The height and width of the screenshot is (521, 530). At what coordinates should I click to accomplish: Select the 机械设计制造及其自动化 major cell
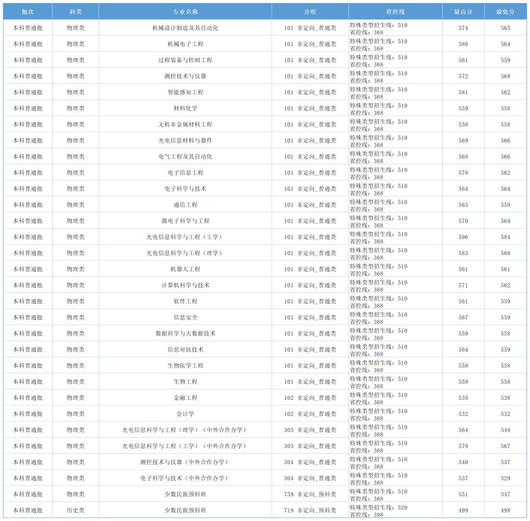[185, 27]
